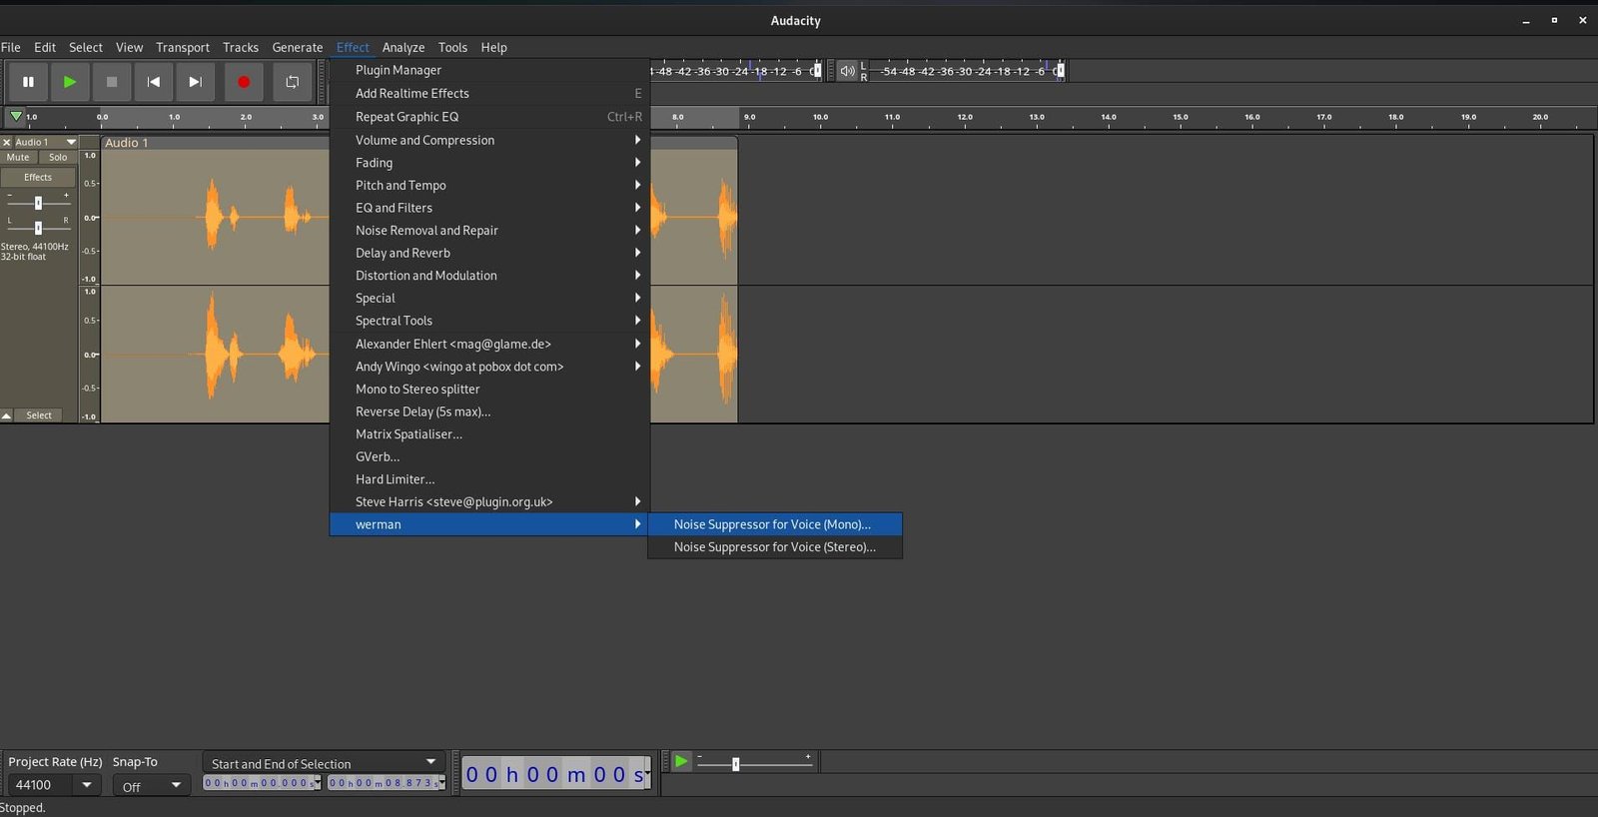Open the track Effects panel button
1598x817 pixels.
coord(38,177)
